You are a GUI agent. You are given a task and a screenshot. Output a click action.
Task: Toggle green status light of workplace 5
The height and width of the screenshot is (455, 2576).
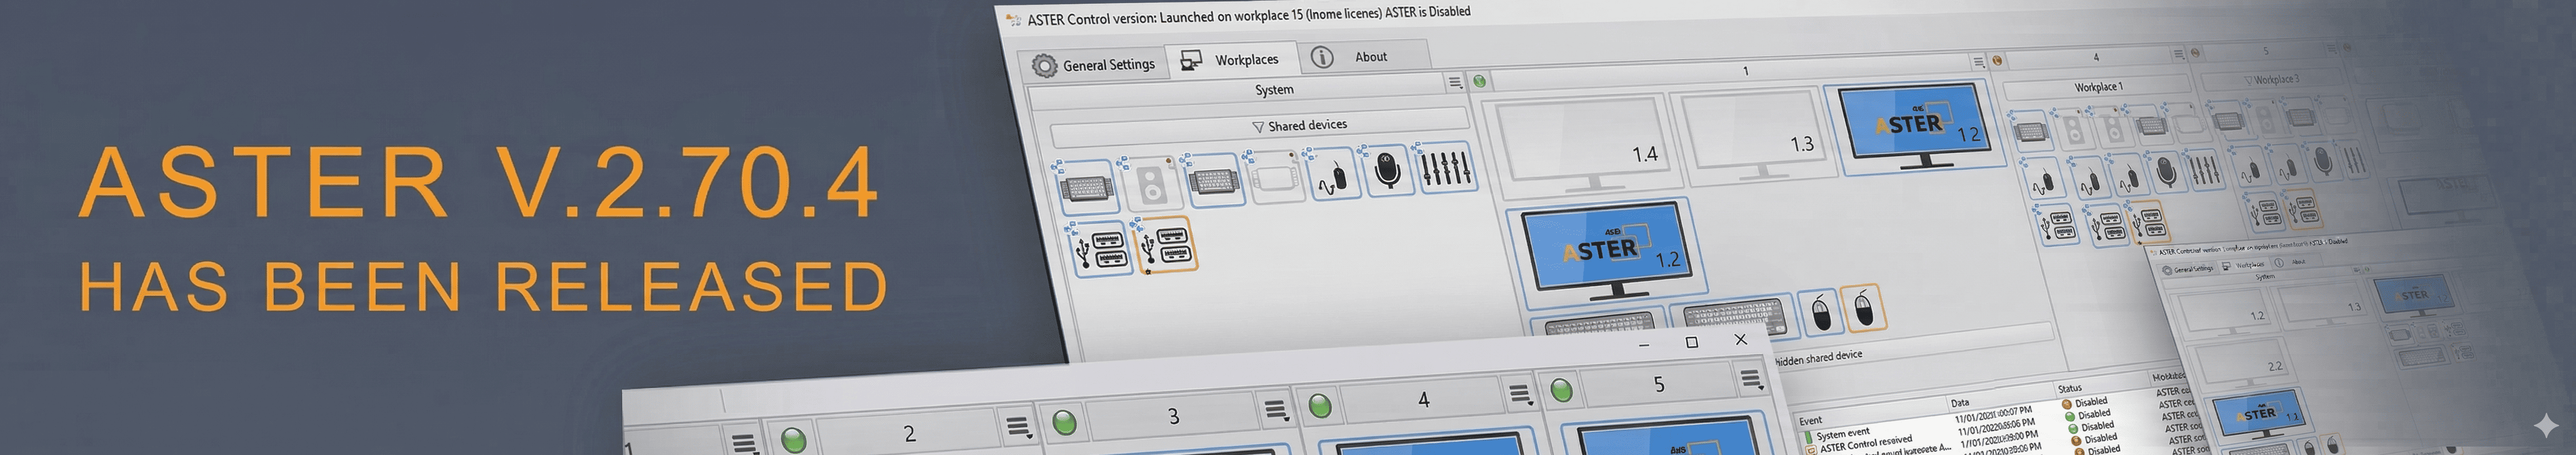[x=1561, y=389]
